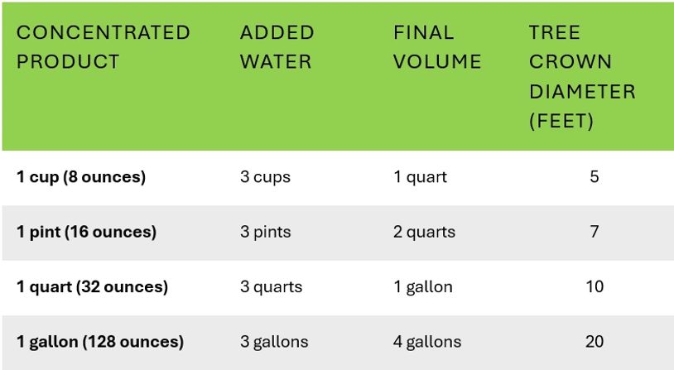Select the 1 gallon final volume cell

click(x=423, y=287)
